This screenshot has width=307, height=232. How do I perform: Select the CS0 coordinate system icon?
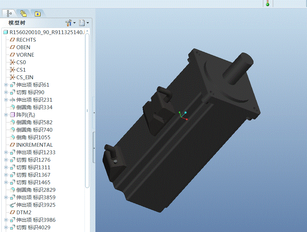tap(13, 62)
